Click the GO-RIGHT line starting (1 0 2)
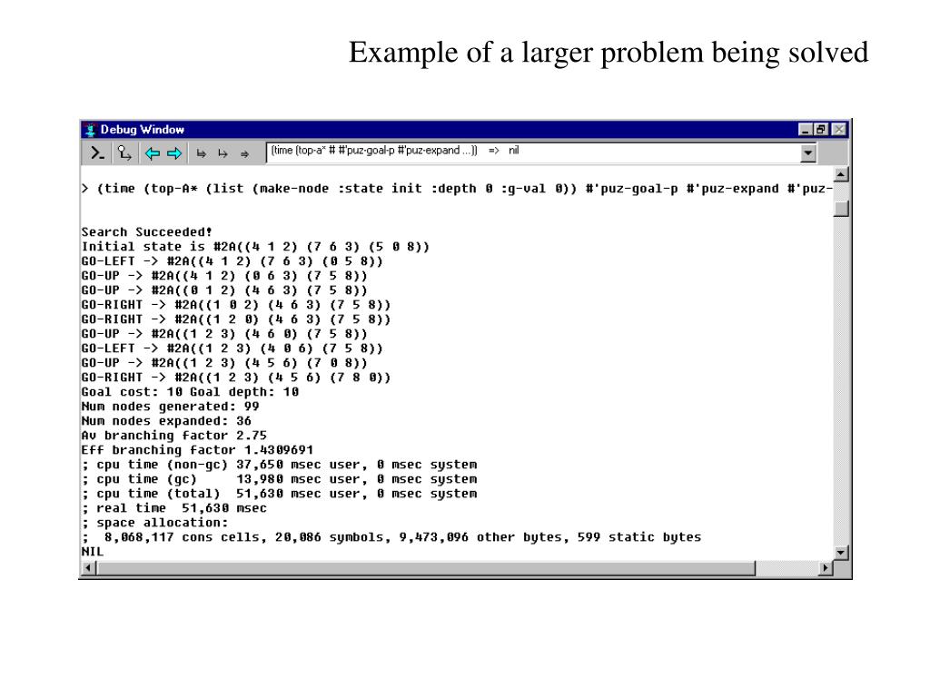Image resolution: width=930 pixels, height=697 pixels. [236, 305]
